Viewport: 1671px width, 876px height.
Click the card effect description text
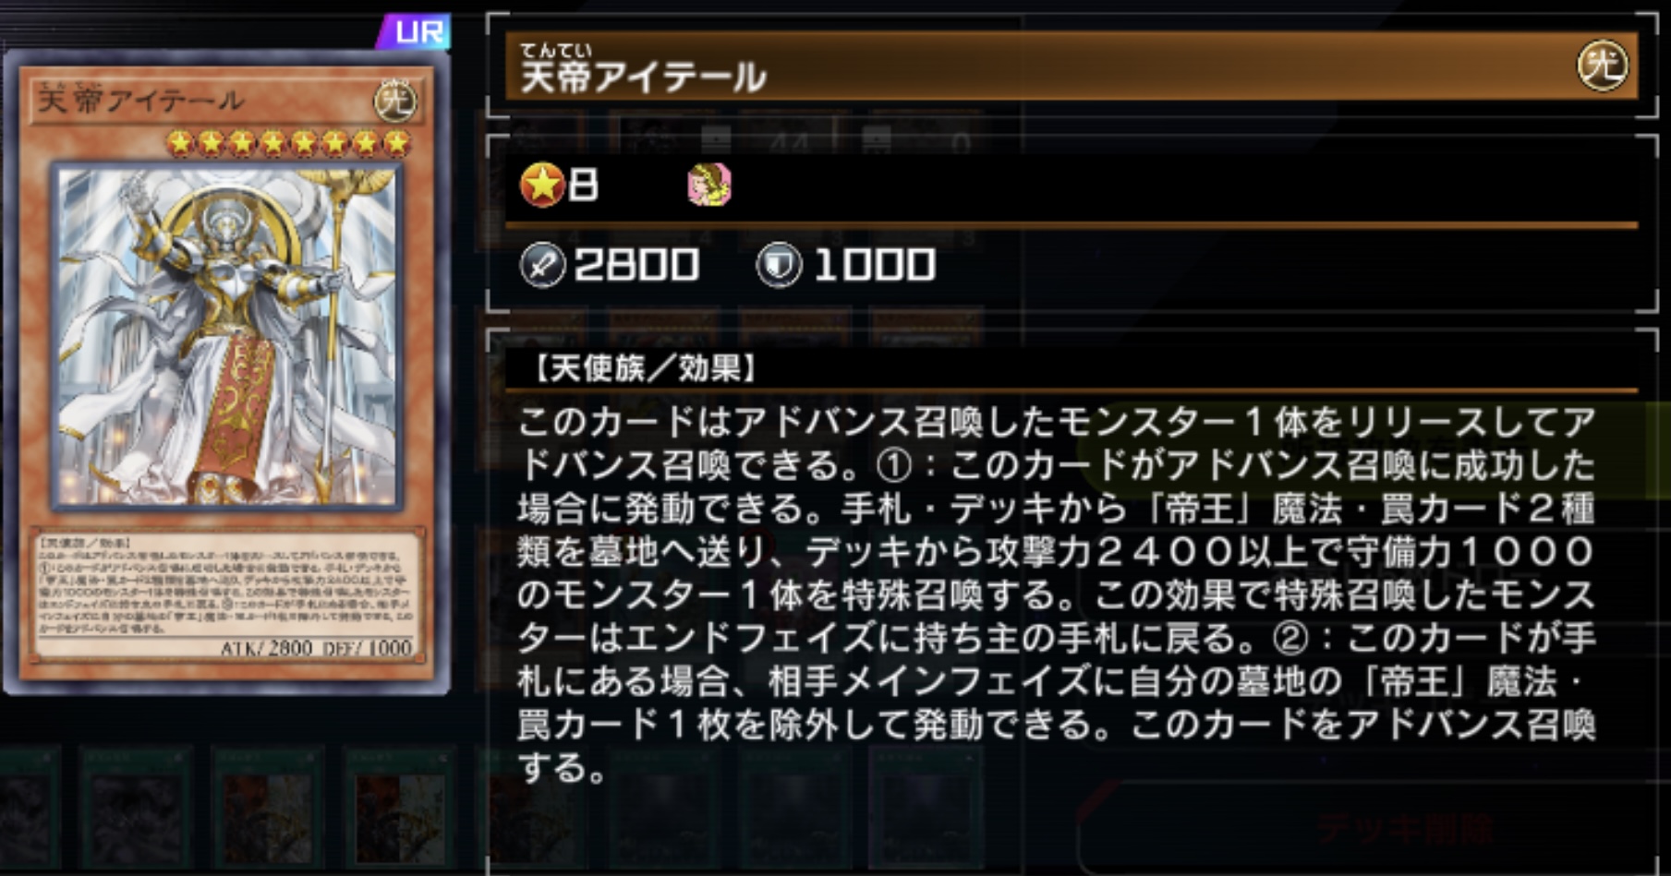tap(1056, 595)
